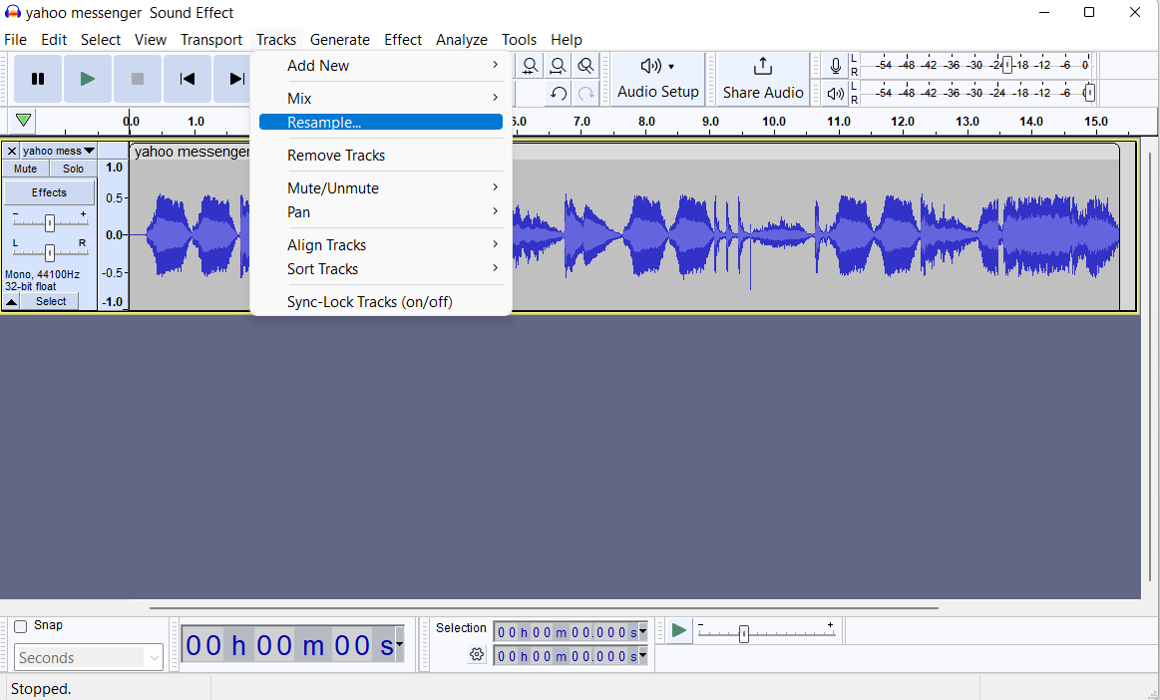This screenshot has width=1160, height=700.
Task: Click the track Effects button
Action: (49, 192)
